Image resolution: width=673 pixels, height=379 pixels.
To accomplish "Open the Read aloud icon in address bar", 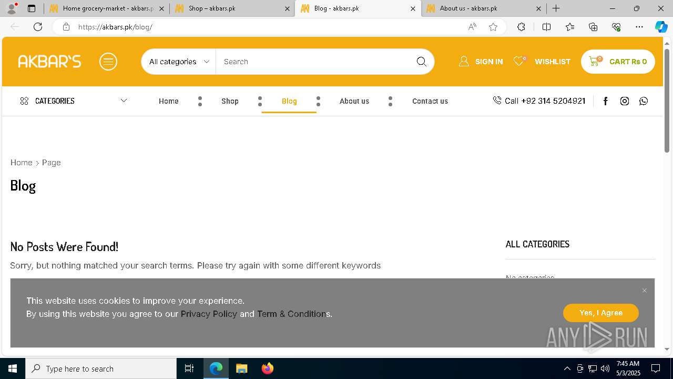I will pyautogui.click(x=472, y=27).
